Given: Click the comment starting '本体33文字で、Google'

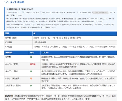Looking at the screenshot, I should click(x=78, y=58).
